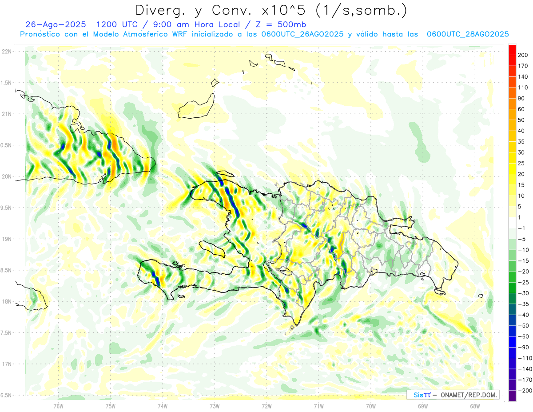Click the '17N' latitude label
The image size is (533, 412).
(x=7, y=364)
